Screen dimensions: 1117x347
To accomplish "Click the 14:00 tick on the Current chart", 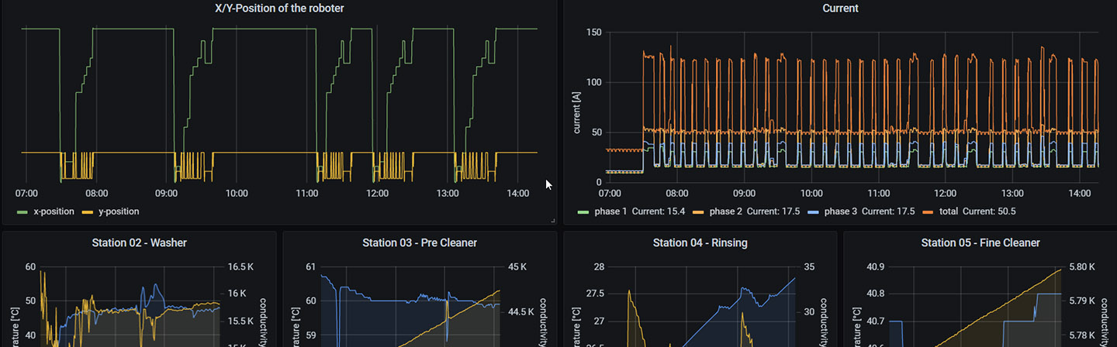I will pyautogui.click(x=1079, y=194).
